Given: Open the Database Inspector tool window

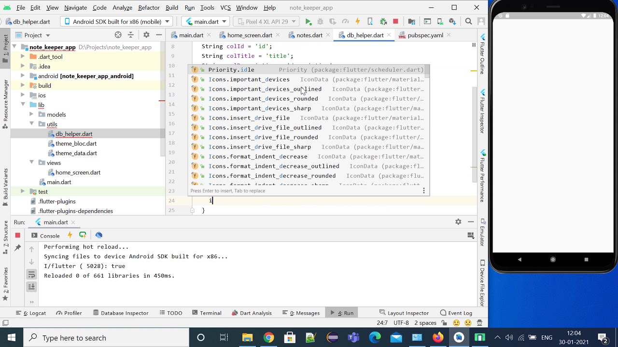Looking at the screenshot, I should click(x=120, y=313).
